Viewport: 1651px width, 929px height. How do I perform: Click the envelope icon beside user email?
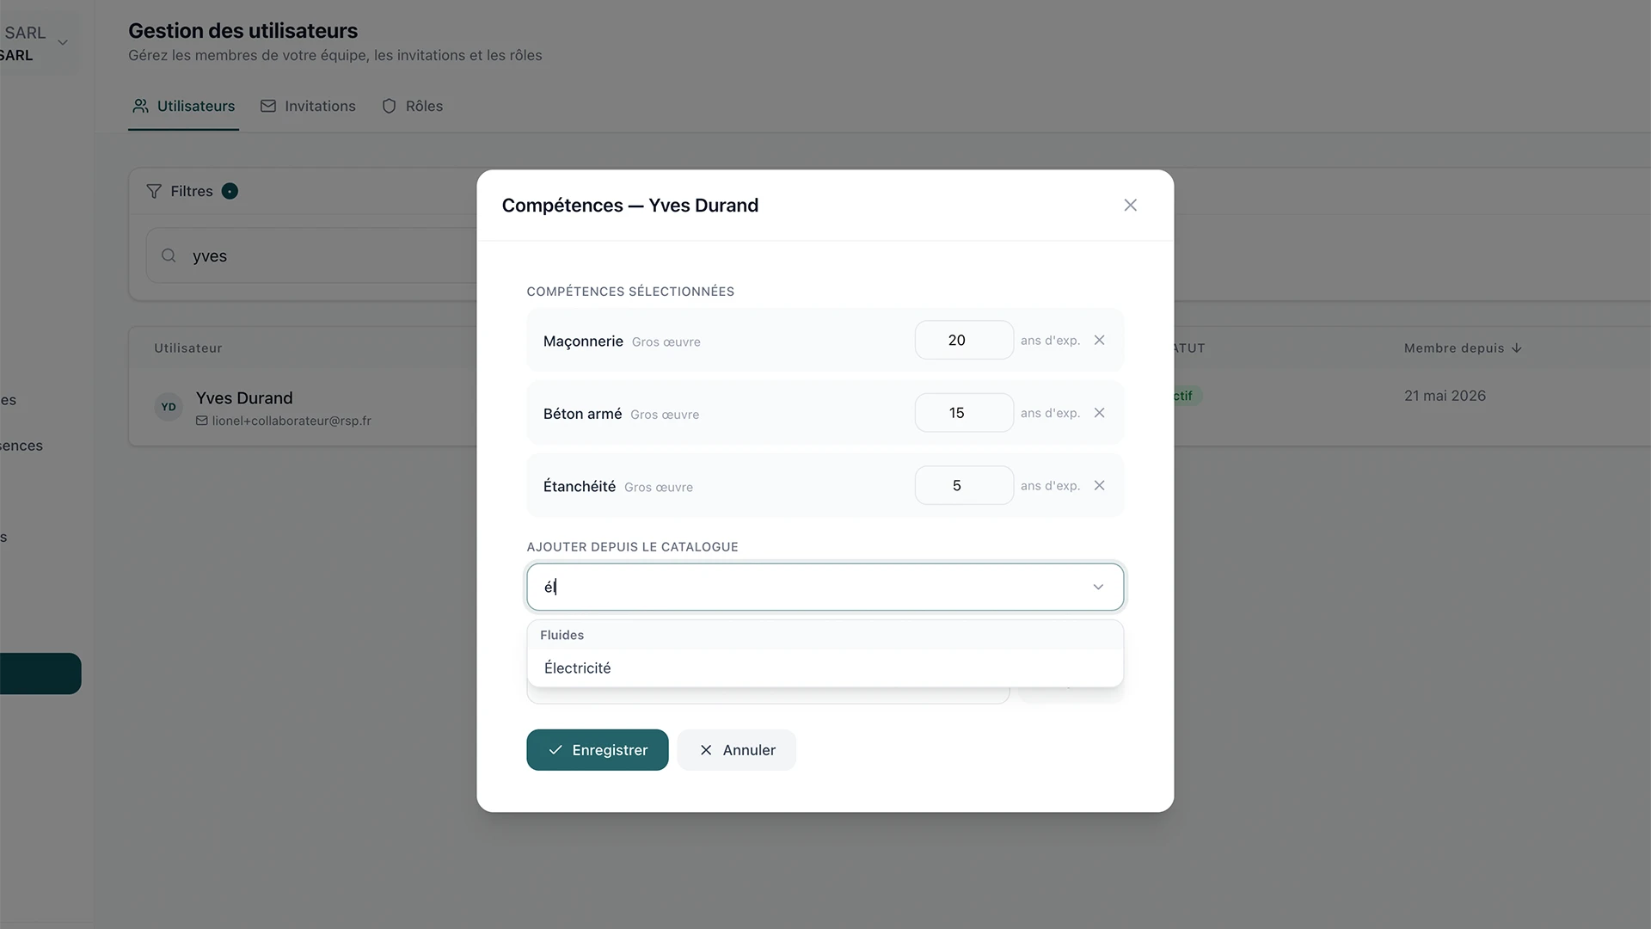click(201, 421)
